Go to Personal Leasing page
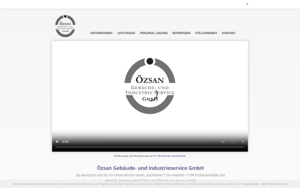The image size is (300, 188). (153, 33)
